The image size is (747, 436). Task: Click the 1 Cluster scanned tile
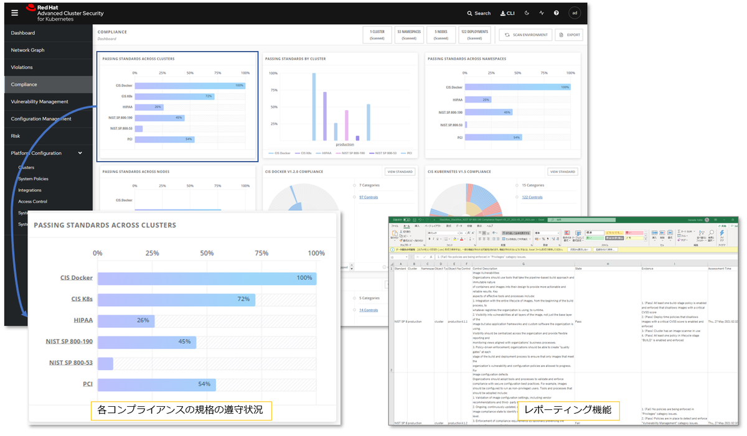[x=377, y=35]
